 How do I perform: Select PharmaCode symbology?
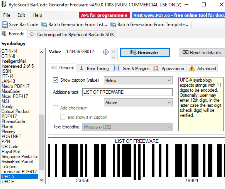pyautogui.click(x=19, y=121)
